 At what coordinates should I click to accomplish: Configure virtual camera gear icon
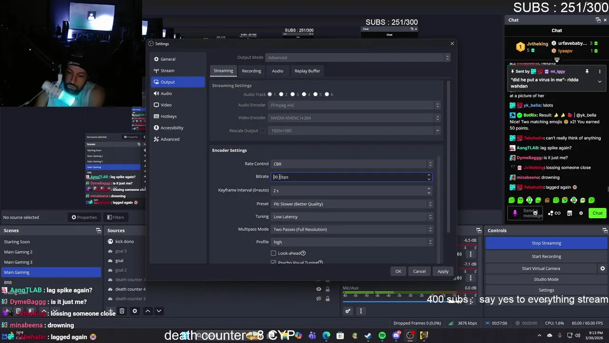pos(602,269)
